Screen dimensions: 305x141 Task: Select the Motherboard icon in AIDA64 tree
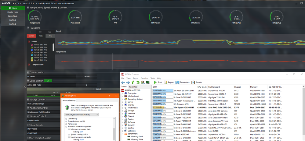click(126, 96)
